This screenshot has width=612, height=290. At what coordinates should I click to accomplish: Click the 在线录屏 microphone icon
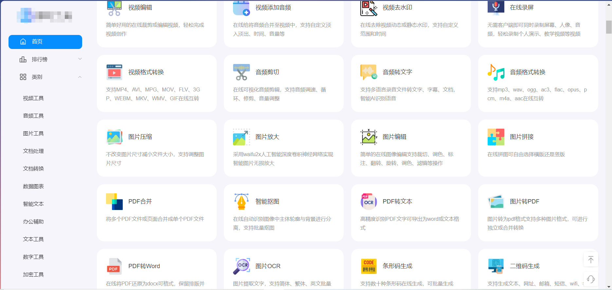(496, 8)
